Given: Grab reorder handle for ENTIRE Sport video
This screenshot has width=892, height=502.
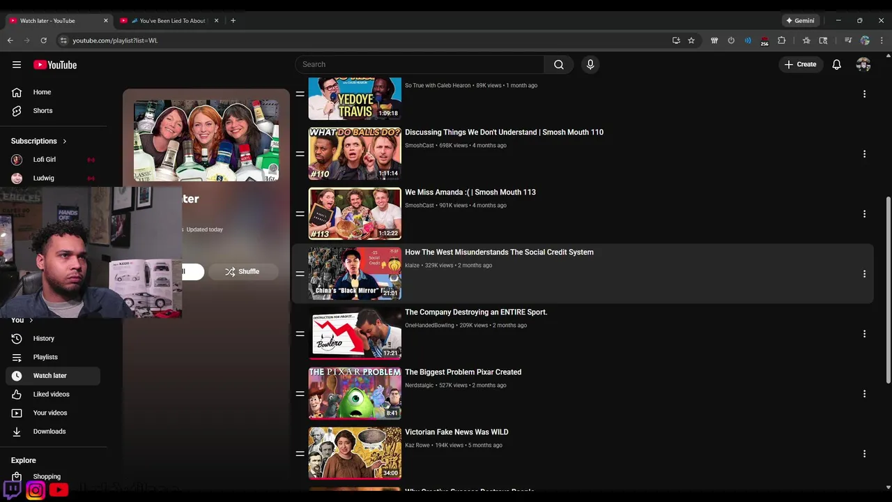Looking at the screenshot, I should (300, 334).
